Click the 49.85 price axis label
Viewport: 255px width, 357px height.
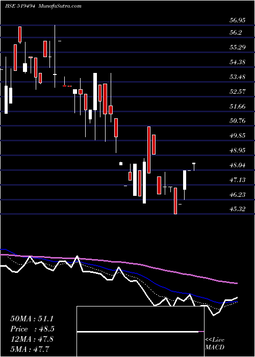pos(238,136)
